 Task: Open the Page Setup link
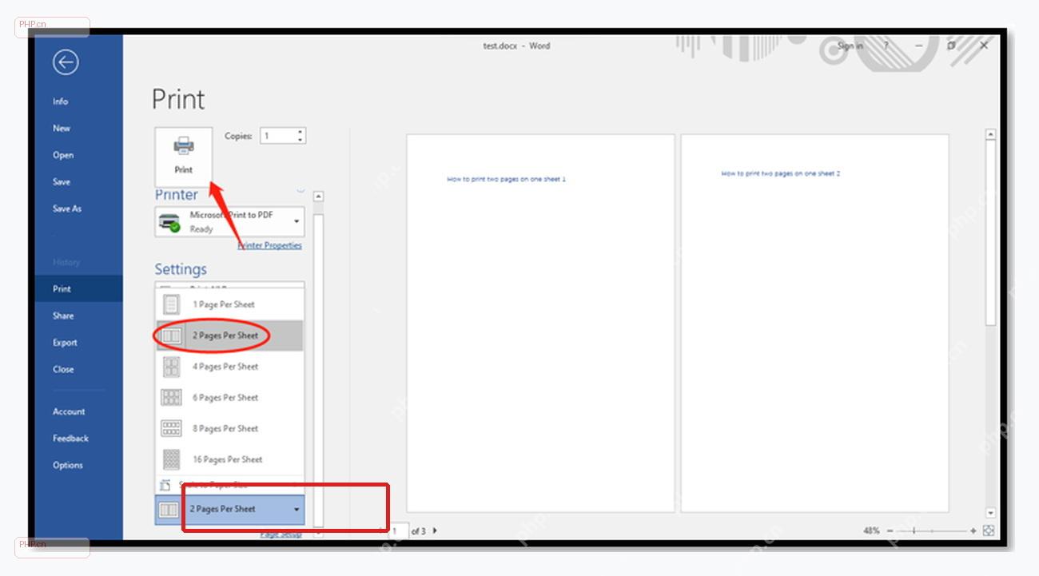281,534
